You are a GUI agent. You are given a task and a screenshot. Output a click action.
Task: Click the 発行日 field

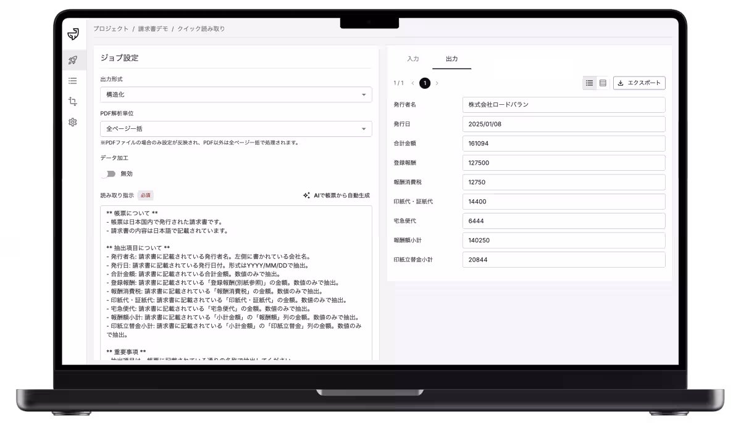tap(564, 124)
